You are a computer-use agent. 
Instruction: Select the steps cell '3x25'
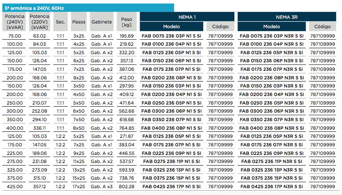(79, 36)
